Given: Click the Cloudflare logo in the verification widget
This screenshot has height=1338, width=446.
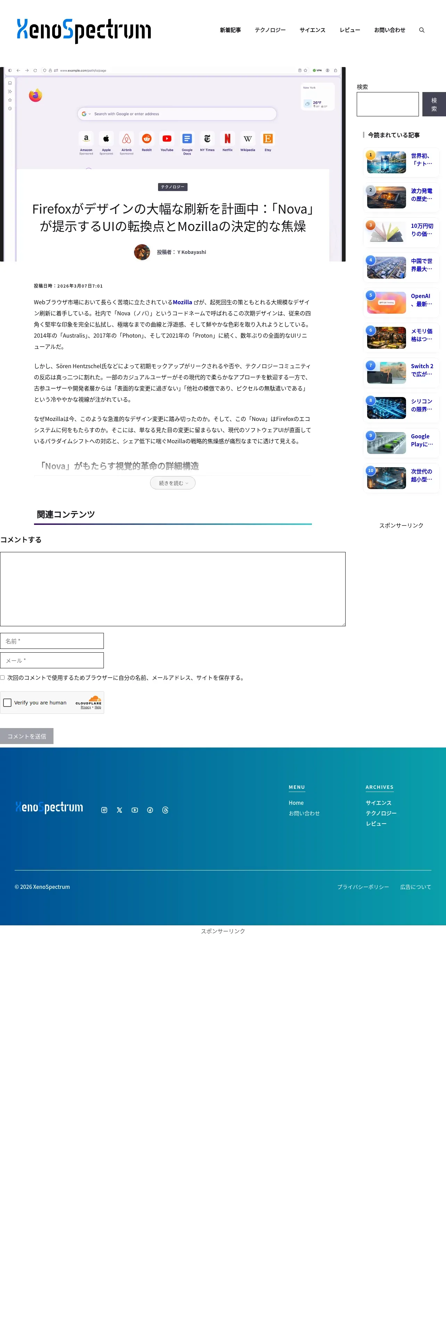Looking at the screenshot, I should (x=88, y=700).
